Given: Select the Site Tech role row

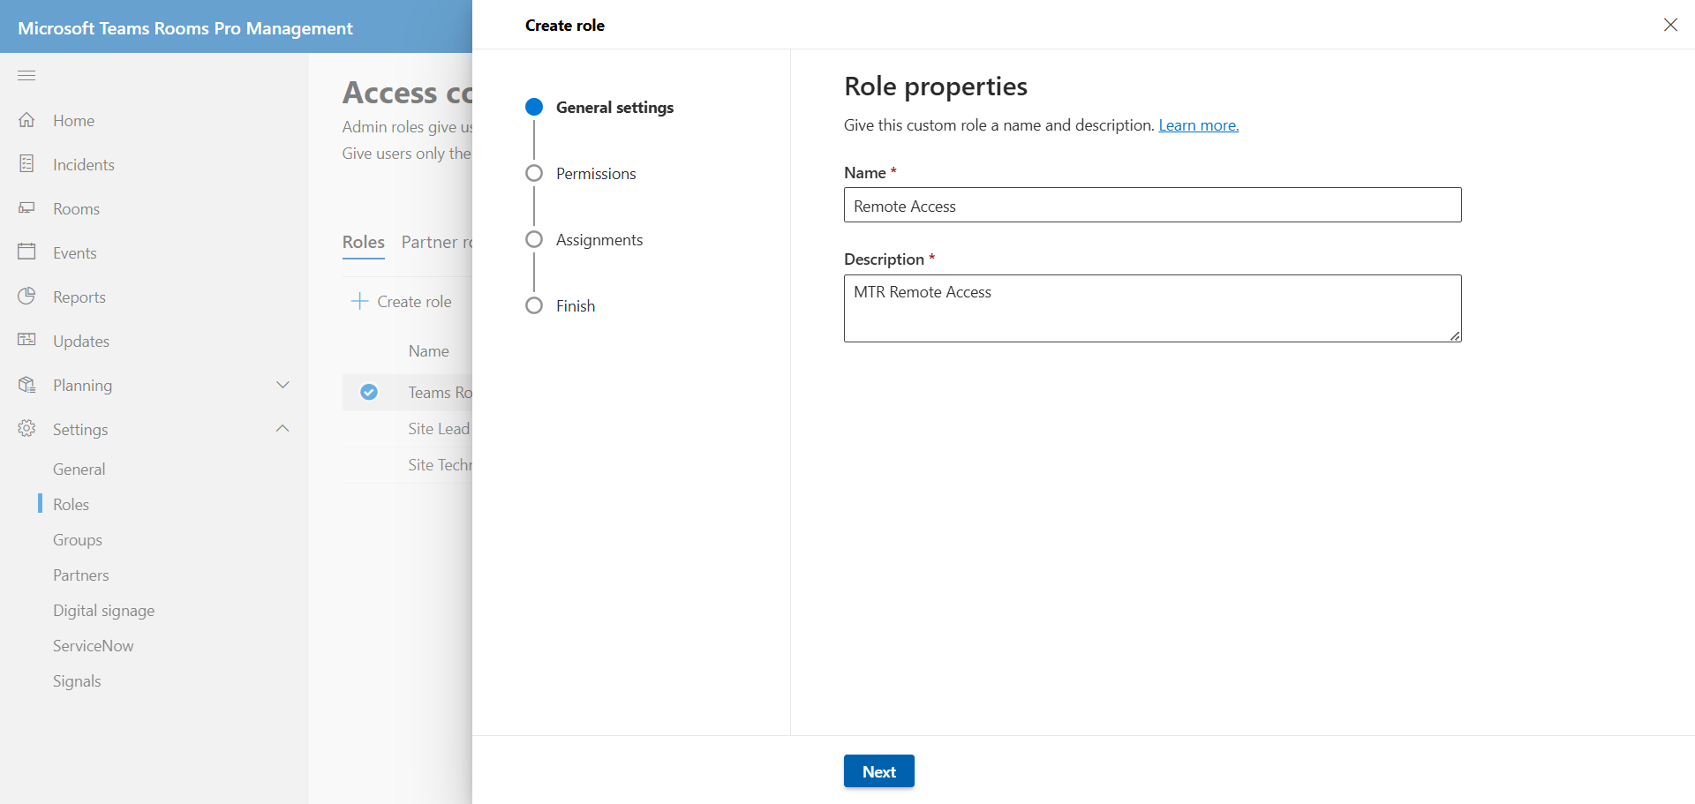Looking at the screenshot, I should coord(407,465).
